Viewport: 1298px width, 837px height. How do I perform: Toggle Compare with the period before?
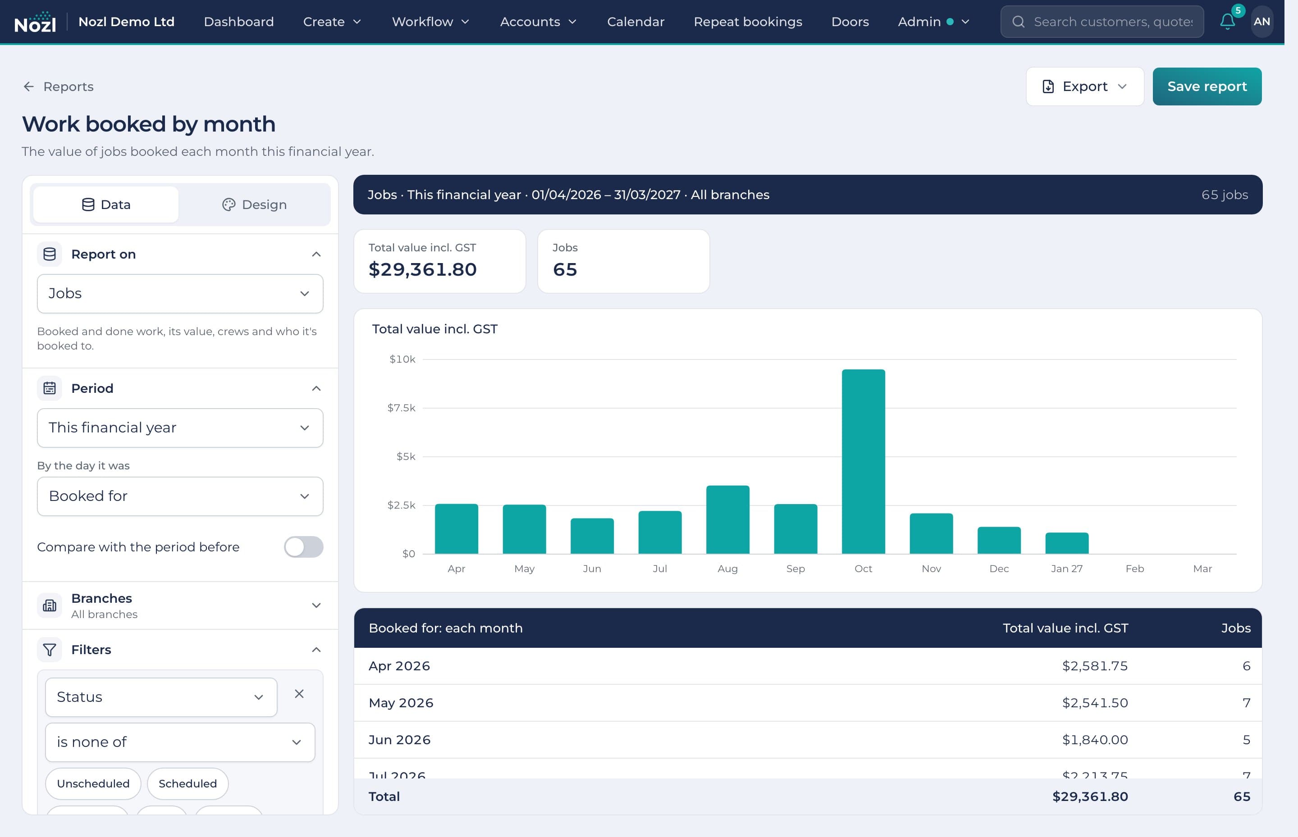(303, 547)
